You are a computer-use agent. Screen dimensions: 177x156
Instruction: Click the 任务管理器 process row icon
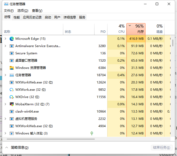click(12, 75)
